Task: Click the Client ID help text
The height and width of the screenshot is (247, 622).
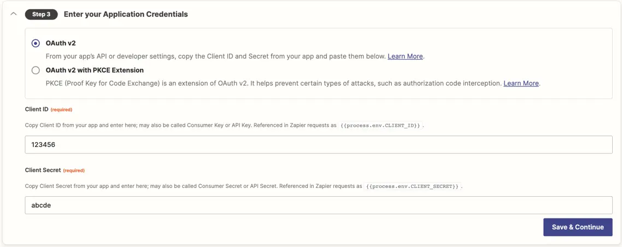Action: click(180, 125)
